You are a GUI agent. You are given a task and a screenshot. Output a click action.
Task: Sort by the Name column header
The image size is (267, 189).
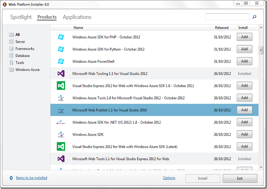[x=142, y=28]
